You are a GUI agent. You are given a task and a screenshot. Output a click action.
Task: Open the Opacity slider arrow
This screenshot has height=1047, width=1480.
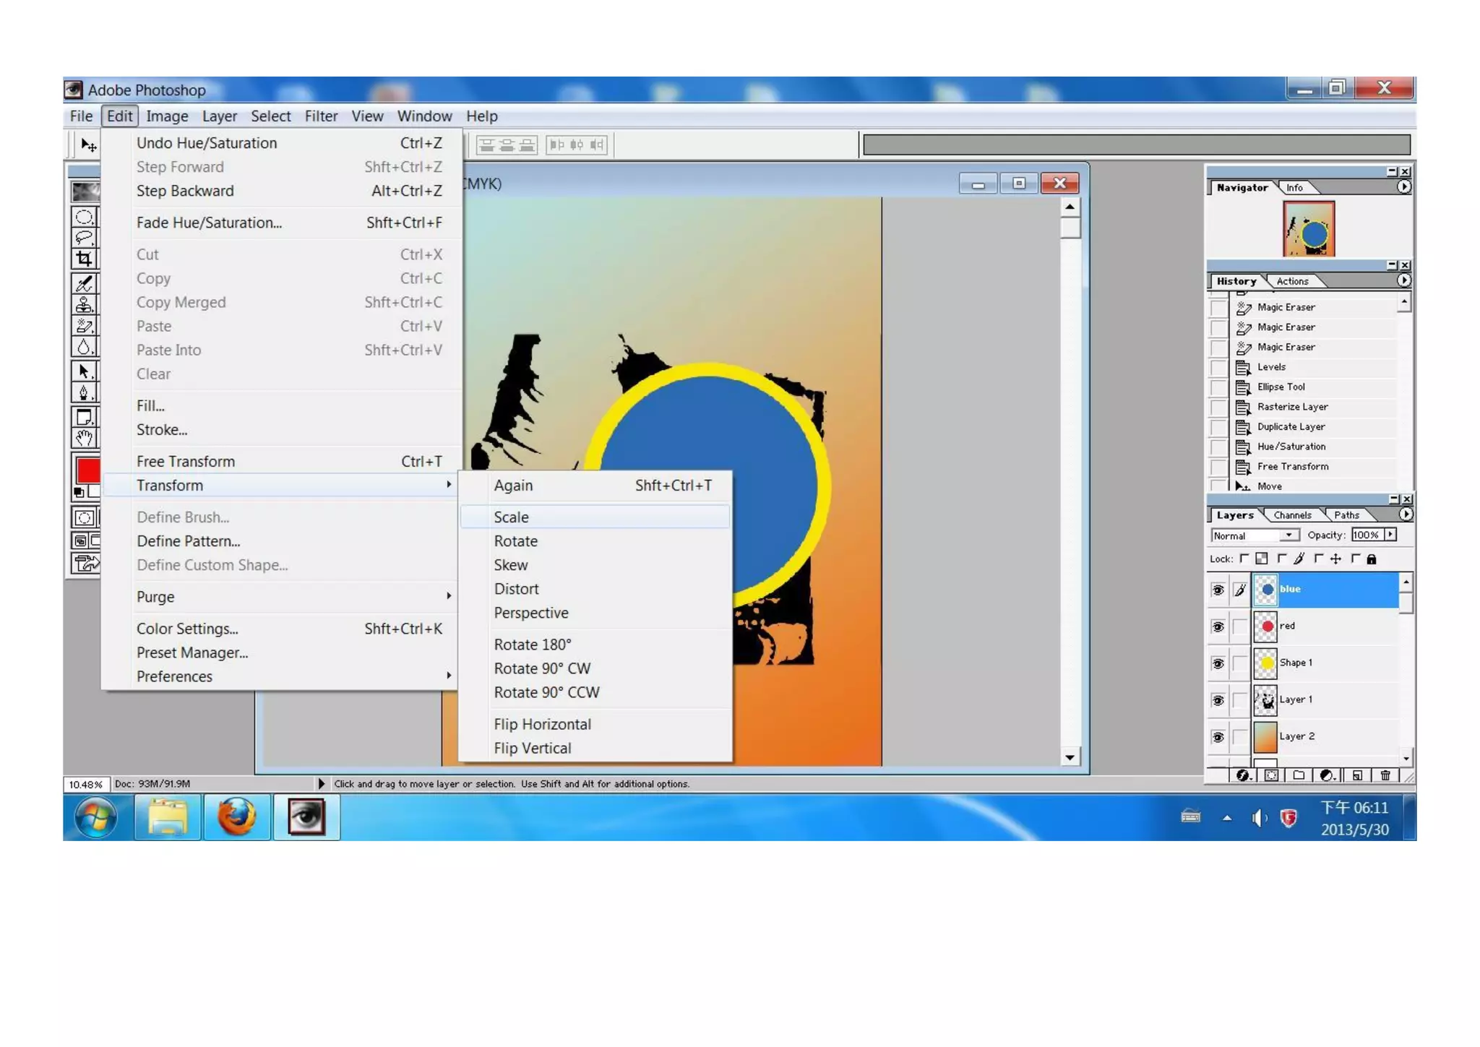point(1390,535)
